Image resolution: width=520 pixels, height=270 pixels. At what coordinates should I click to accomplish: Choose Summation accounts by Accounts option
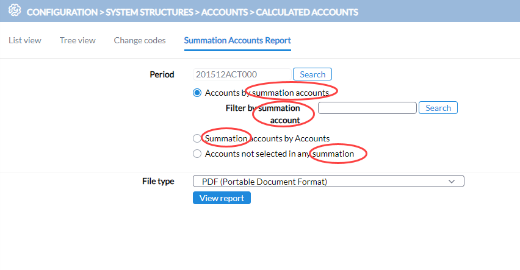(197, 138)
